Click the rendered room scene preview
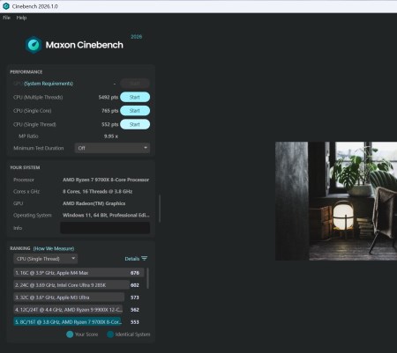This screenshot has height=353, width=397. tap(336, 201)
